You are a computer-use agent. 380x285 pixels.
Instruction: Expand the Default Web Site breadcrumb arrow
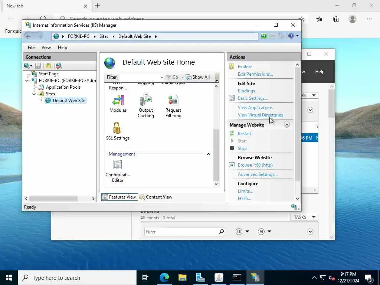click(x=155, y=36)
